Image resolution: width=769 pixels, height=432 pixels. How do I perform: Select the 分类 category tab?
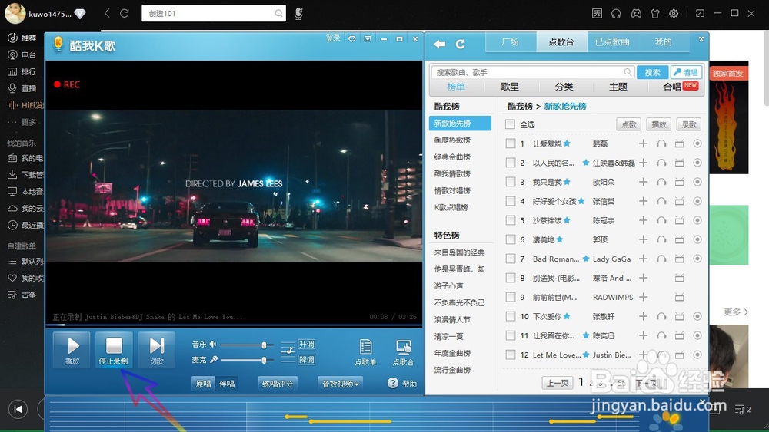point(564,87)
